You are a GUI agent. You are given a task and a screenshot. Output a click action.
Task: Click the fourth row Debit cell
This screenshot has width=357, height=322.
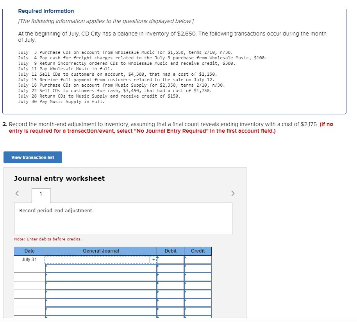tap(171, 286)
